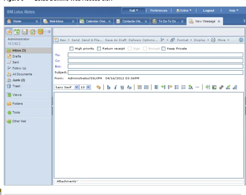This screenshot has width=246, height=195.
Task: Click the paperclip attach file icon
Action: [172, 40]
